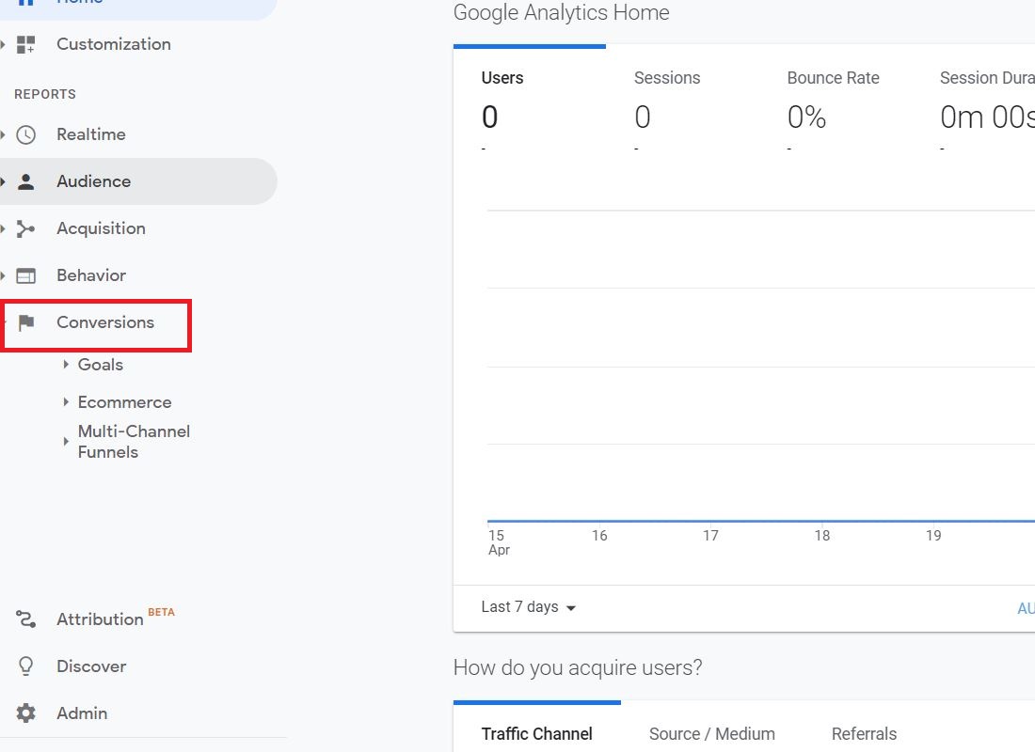1035x752 pixels.
Task: Click the Acquisition branching arrows icon
Action: coord(26,228)
